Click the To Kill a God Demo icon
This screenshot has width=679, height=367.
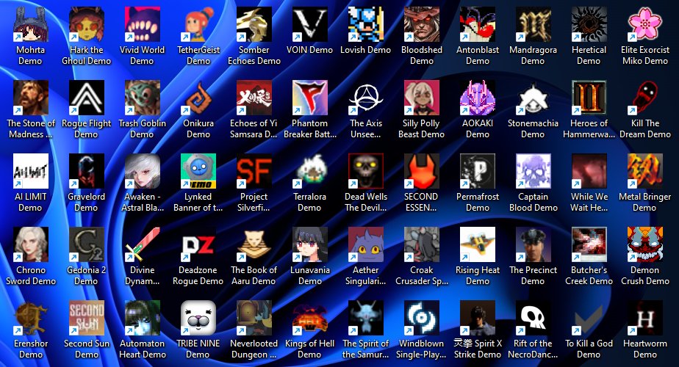point(589,318)
